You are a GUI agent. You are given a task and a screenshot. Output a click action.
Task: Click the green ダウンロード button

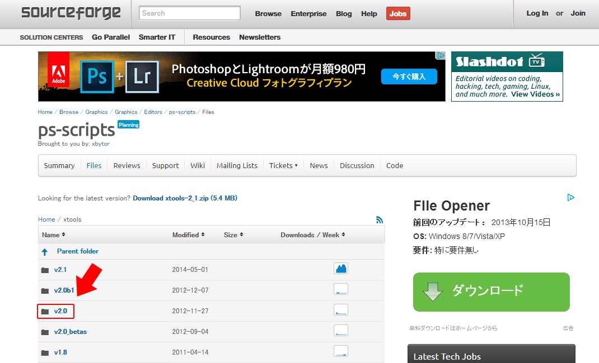pyautogui.click(x=492, y=292)
